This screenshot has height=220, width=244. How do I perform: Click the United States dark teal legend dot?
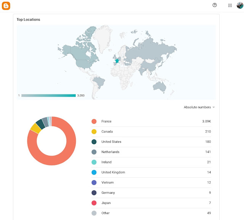pyautogui.click(x=94, y=142)
